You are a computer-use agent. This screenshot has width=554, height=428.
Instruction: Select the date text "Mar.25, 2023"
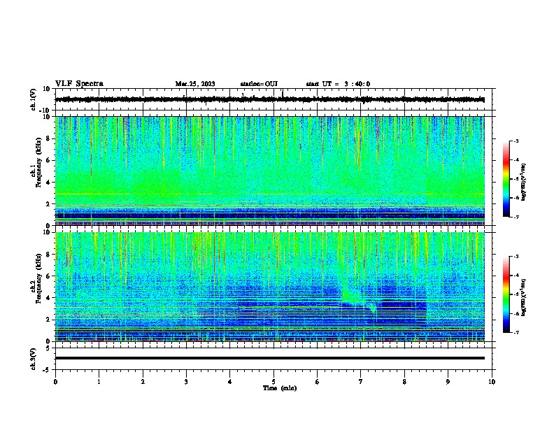click(195, 84)
